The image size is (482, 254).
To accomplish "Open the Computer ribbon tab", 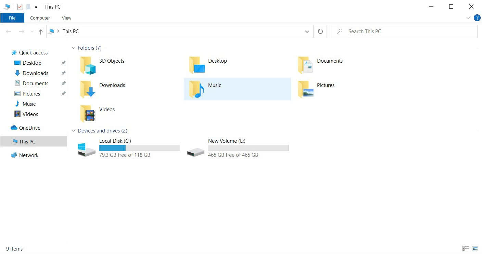I will click(40, 18).
